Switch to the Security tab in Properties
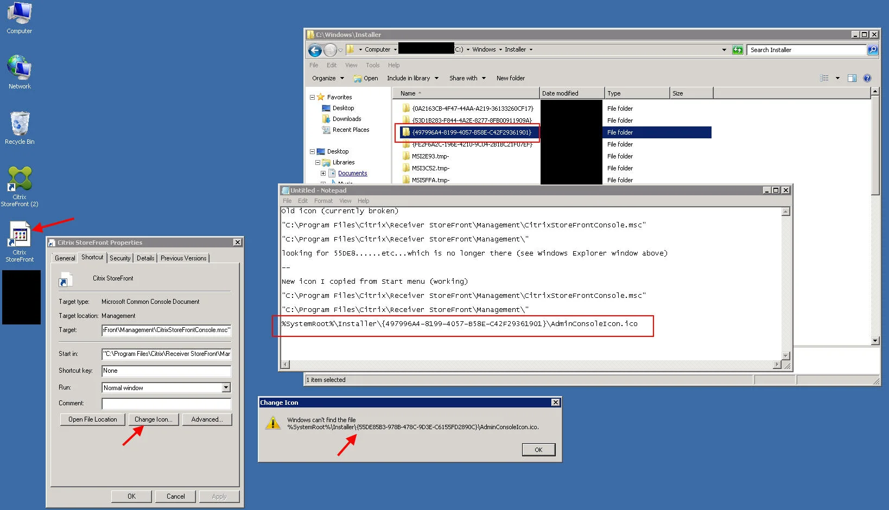Image resolution: width=889 pixels, height=510 pixels. (x=120, y=258)
